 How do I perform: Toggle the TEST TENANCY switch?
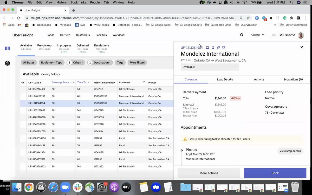pos(274,35)
